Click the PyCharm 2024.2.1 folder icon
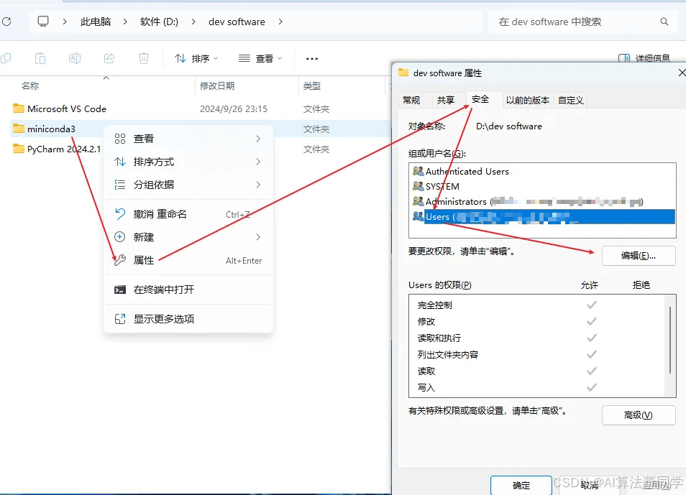 [x=19, y=149]
